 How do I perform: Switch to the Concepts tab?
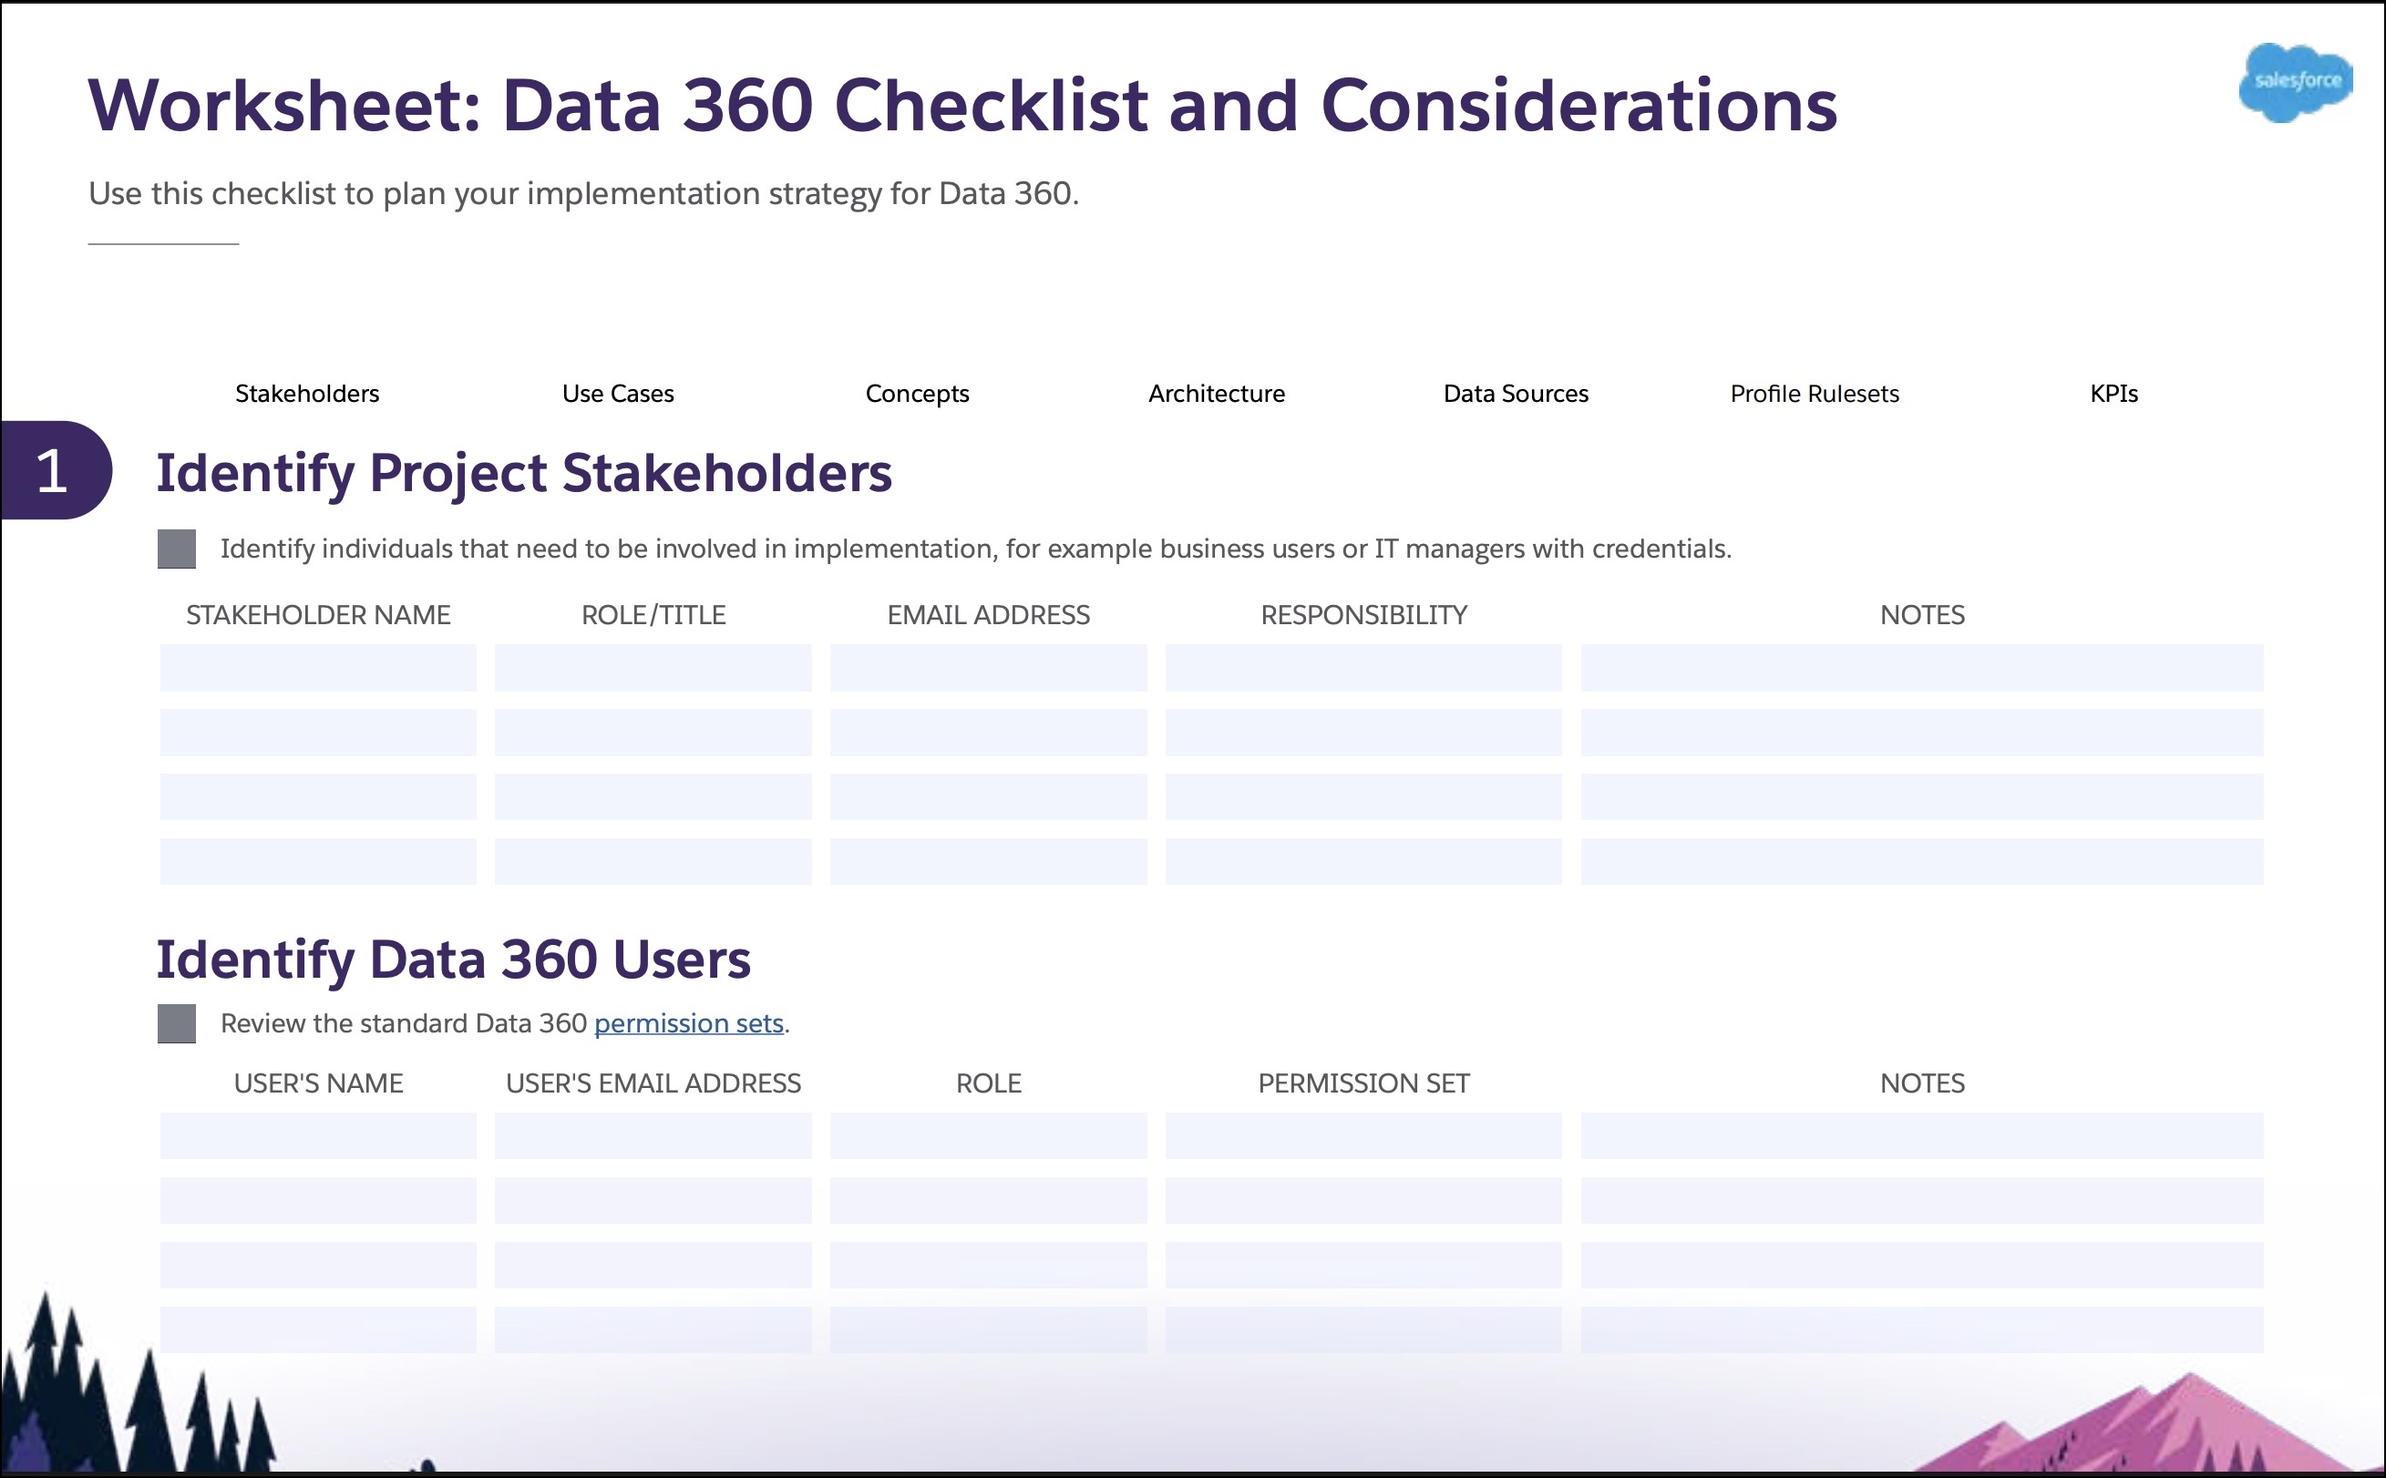click(x=917, y=394)
